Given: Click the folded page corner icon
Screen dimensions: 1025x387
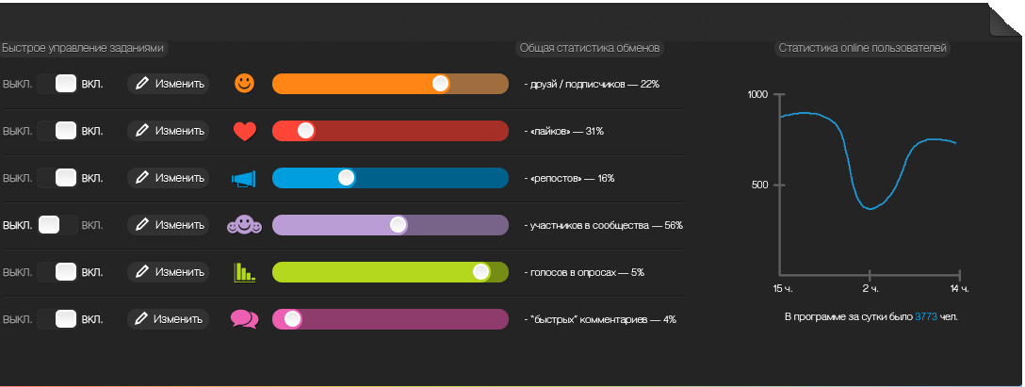Looking at the screenshot, I should tap(1006, 21).
